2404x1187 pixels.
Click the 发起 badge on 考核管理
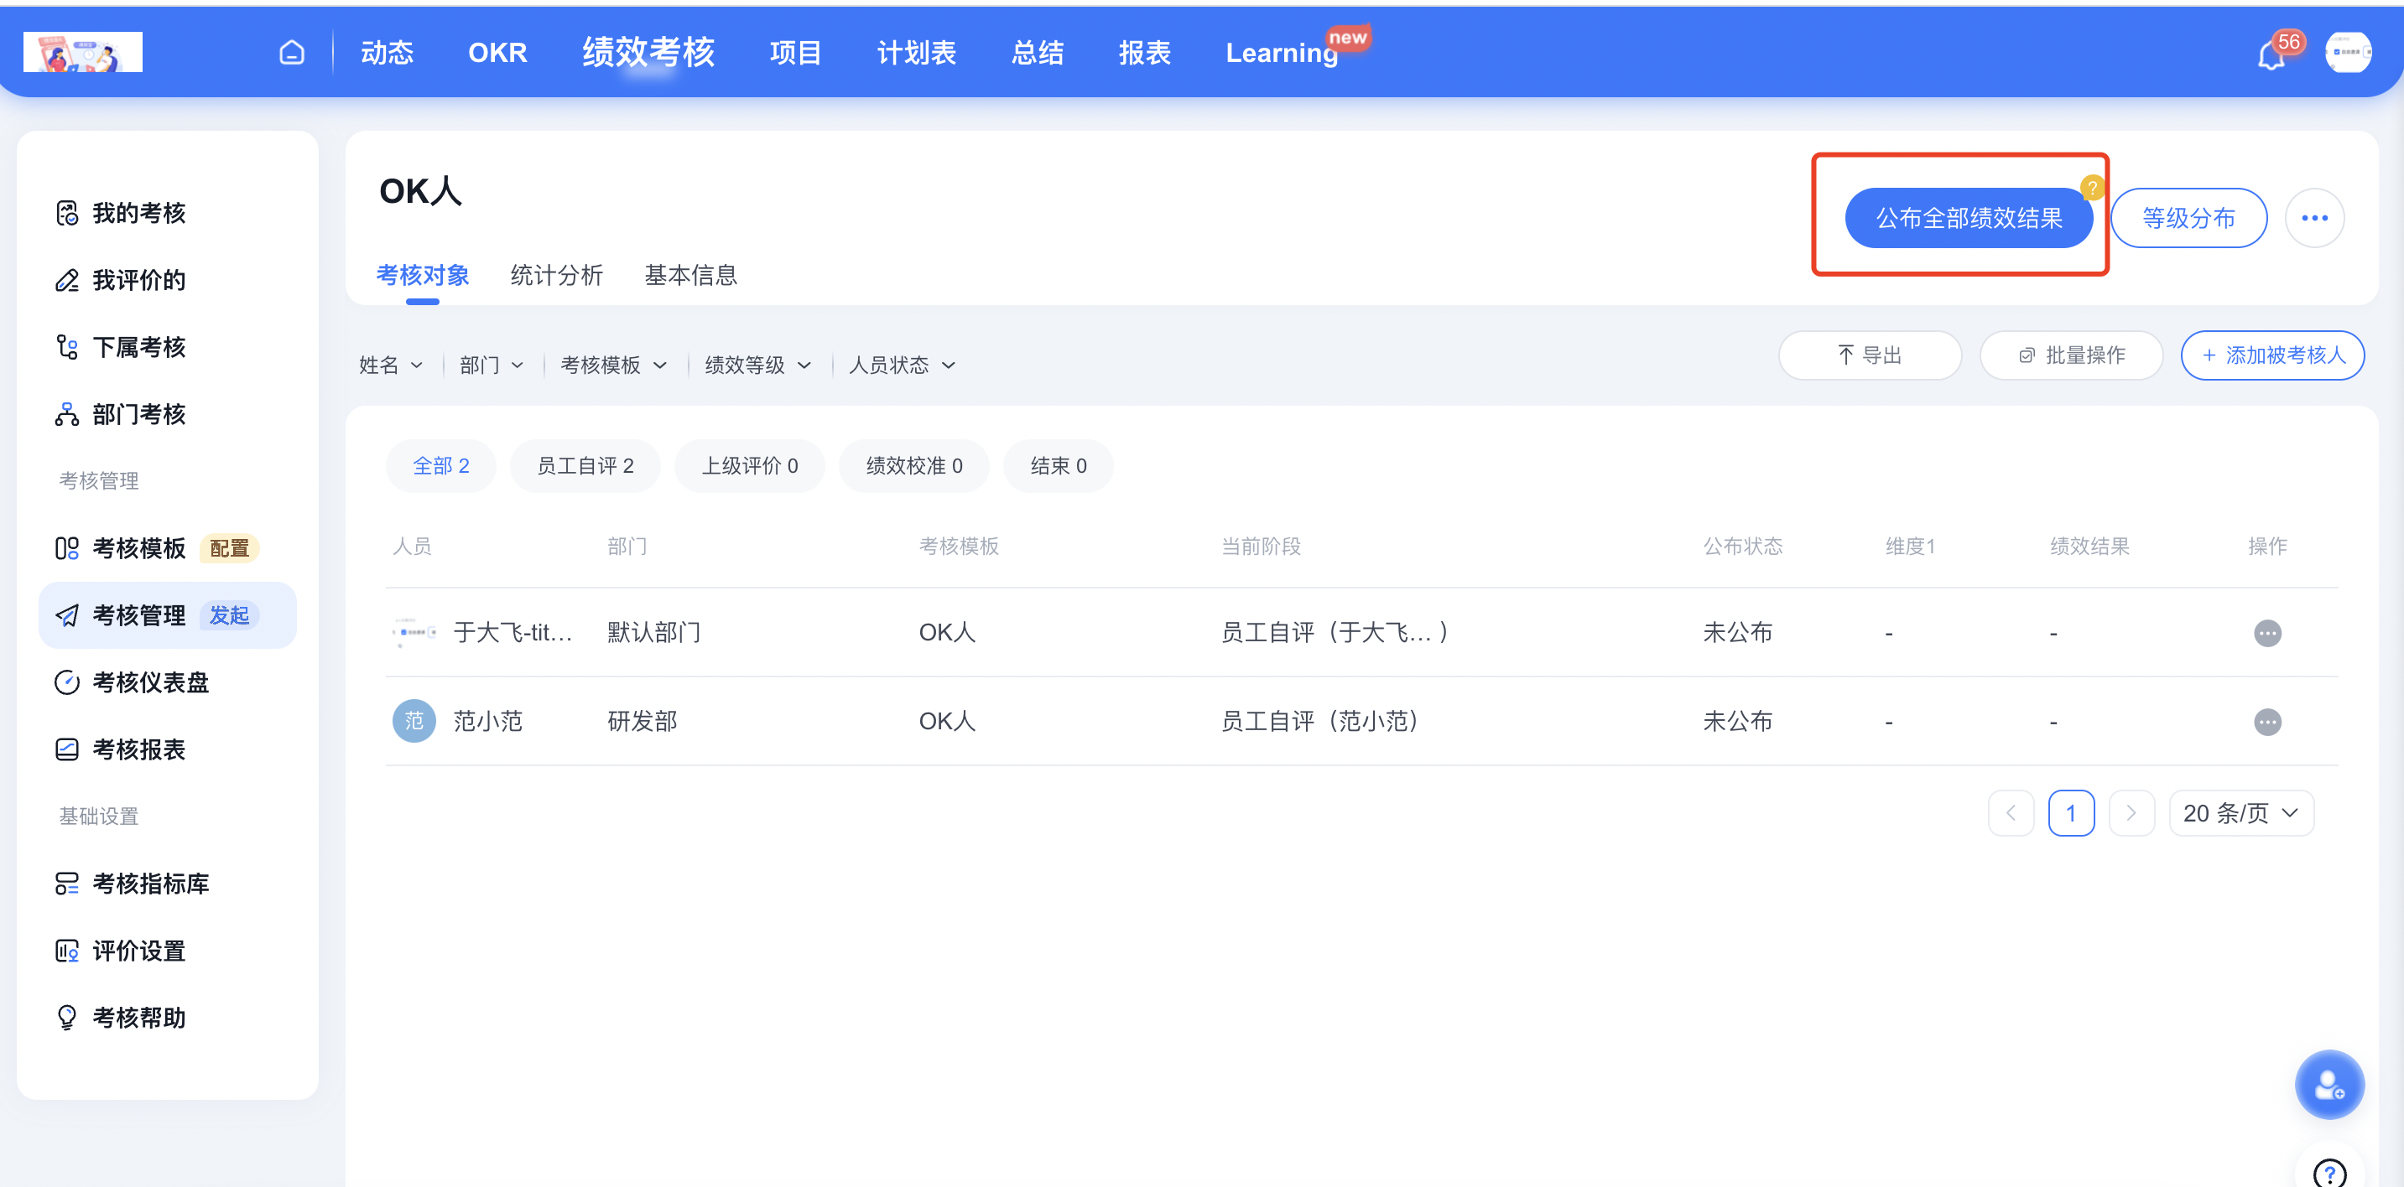pyautogui.click(x=229, y=615)
